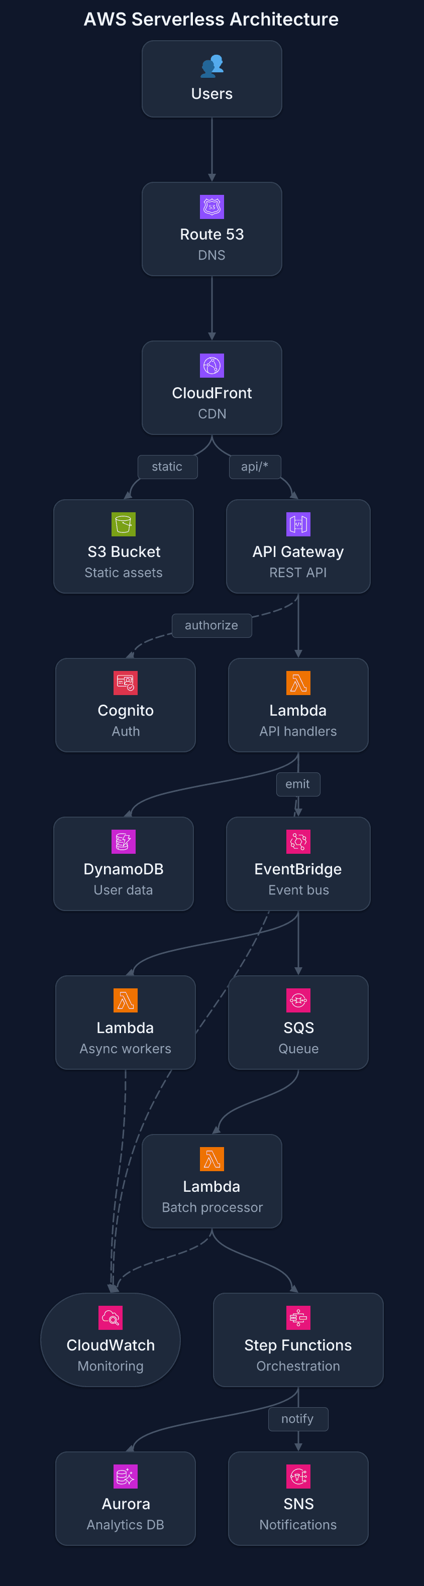
Task: Click the SQS queue icon
Action: click(x=298, y=1000)
